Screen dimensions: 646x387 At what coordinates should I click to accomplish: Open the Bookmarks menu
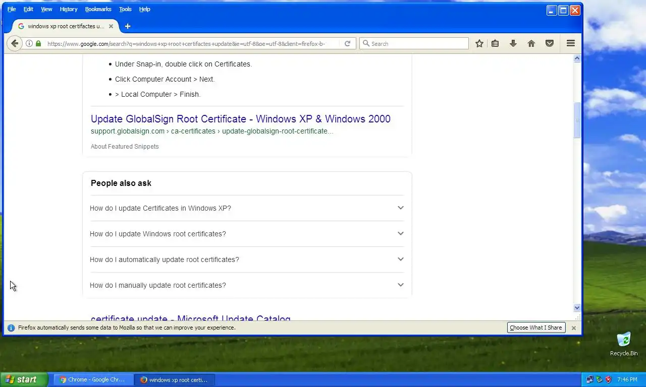pyautogui.click(x=98, y=9)
